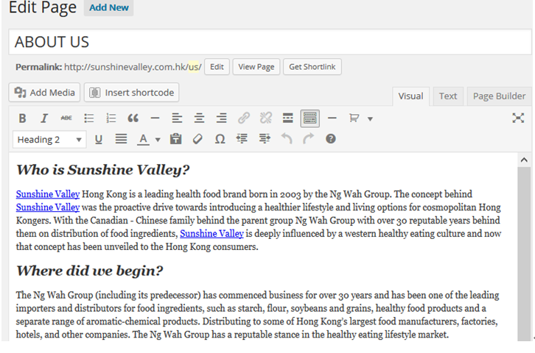Screen dimensions: 535x353
Task: Click the Edit permalink button
Action: point(217,67)
